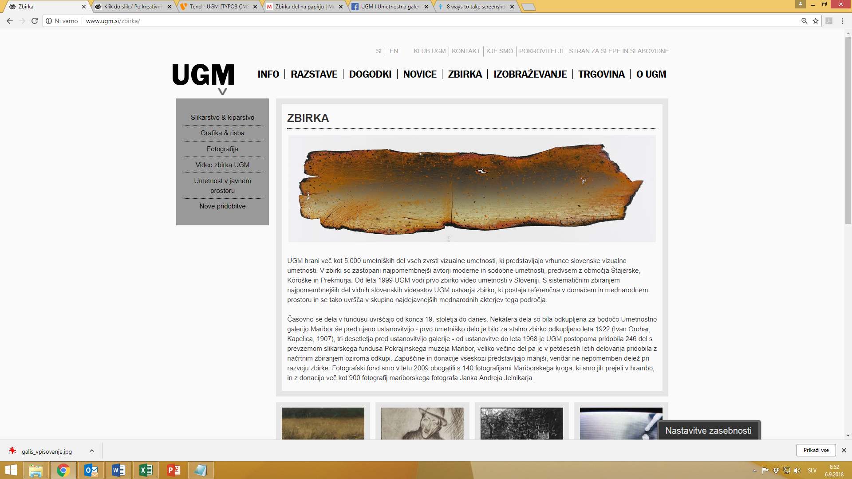Viewport: 852px width, 479px height.
Task: Open the Windows Start button
Action: (x=11, y=470)
